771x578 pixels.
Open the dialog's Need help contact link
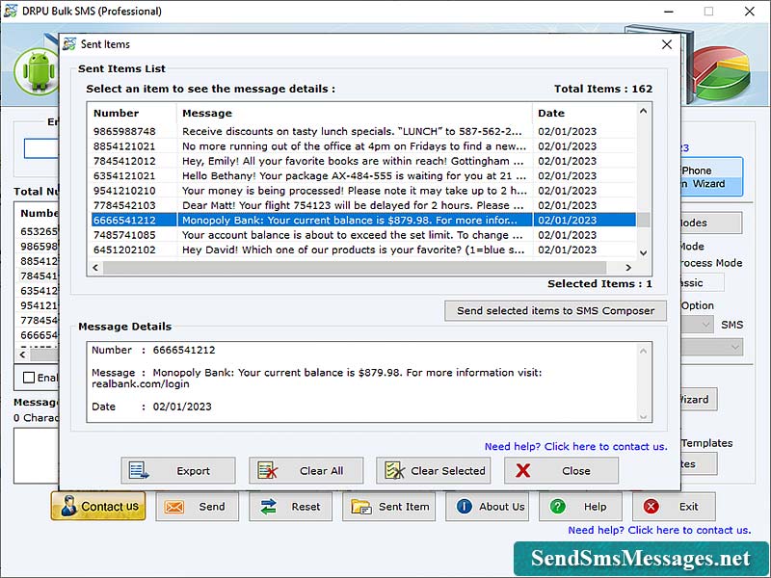click(575, 446)
